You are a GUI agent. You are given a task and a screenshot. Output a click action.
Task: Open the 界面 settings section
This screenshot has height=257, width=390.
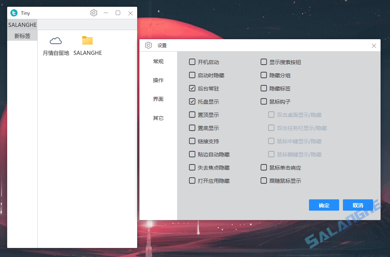point(158,99)
